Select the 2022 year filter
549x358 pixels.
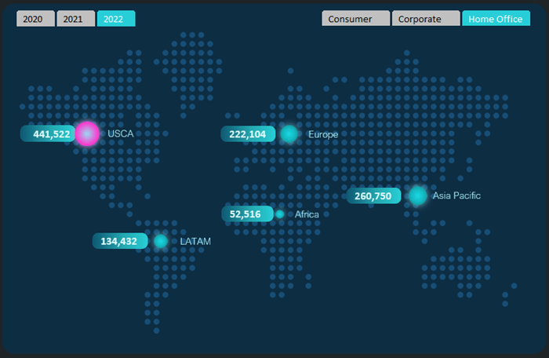tap(116, 19)
